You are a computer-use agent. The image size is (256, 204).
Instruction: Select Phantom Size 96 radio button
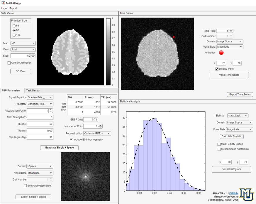(x=14, y=31)
